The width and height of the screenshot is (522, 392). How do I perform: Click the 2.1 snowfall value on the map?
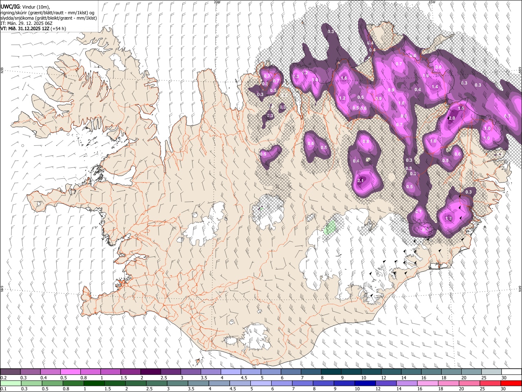(x=361, y=180)
